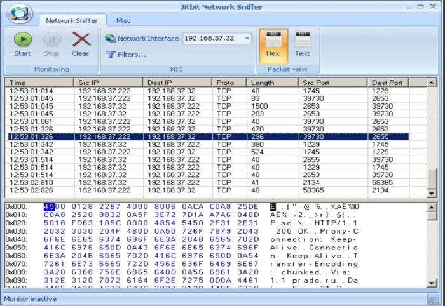
Task: Sort by the Proto column header
Action: 229,83
